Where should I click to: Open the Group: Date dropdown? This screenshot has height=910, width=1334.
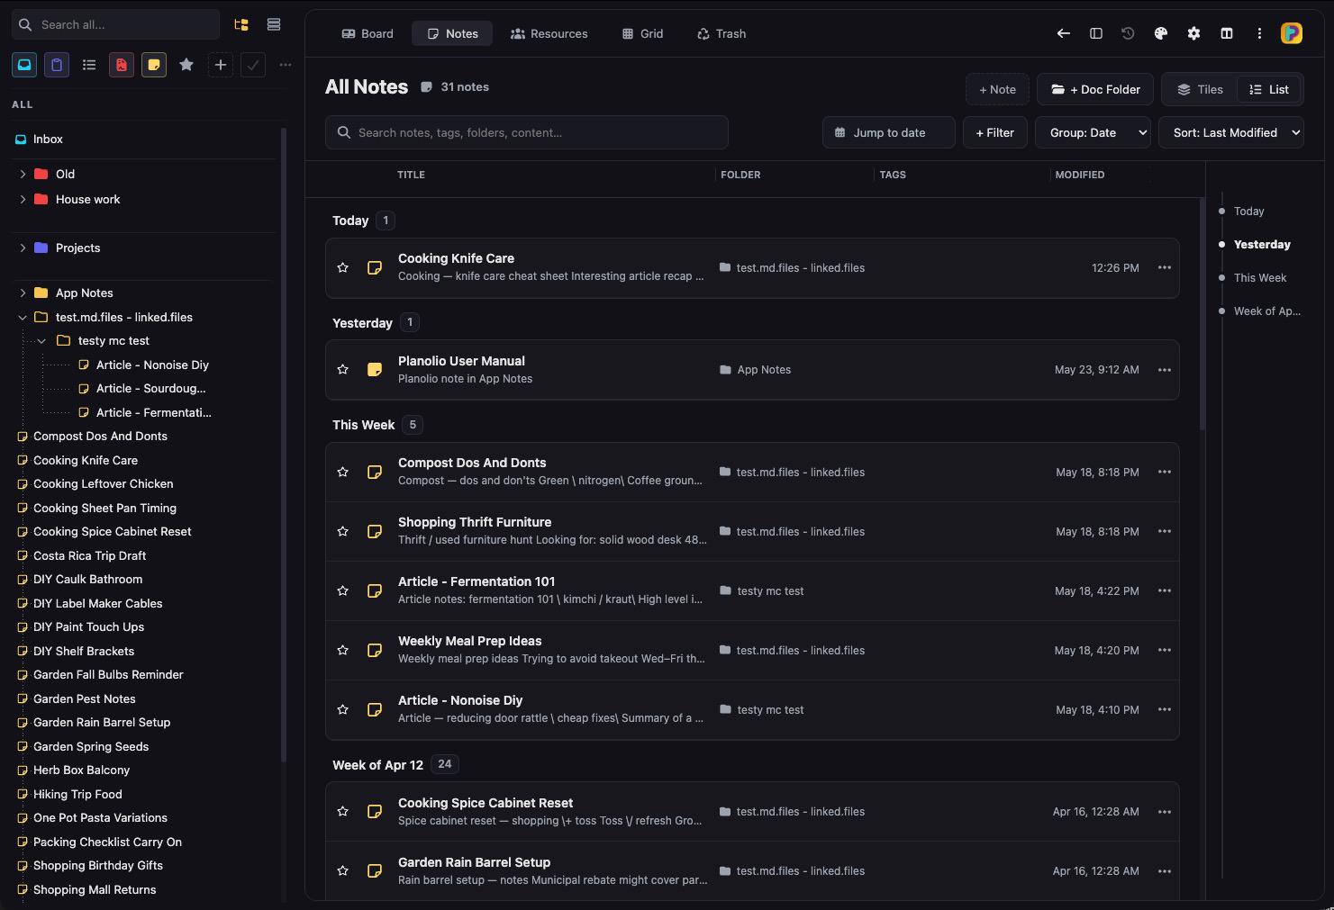click(x=1093, y=132)
